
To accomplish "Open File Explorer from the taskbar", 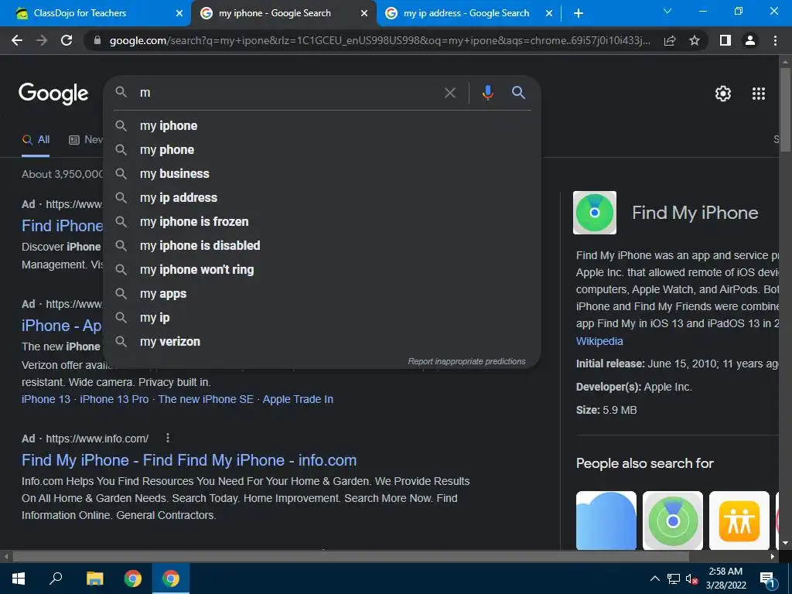I will point(94,579).
